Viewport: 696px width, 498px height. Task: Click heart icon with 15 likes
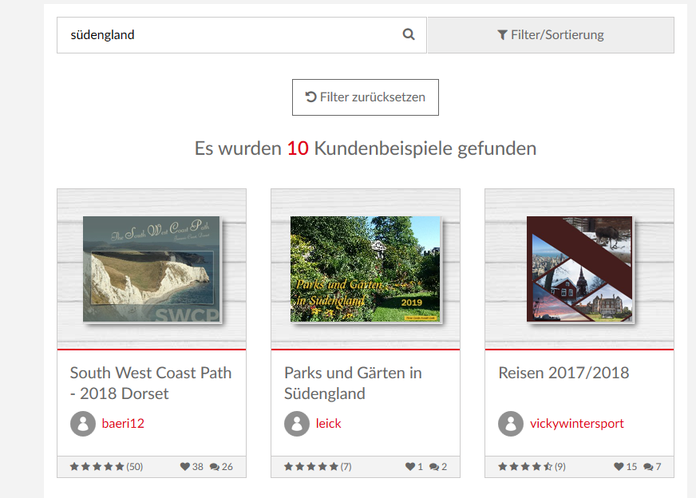619,467
